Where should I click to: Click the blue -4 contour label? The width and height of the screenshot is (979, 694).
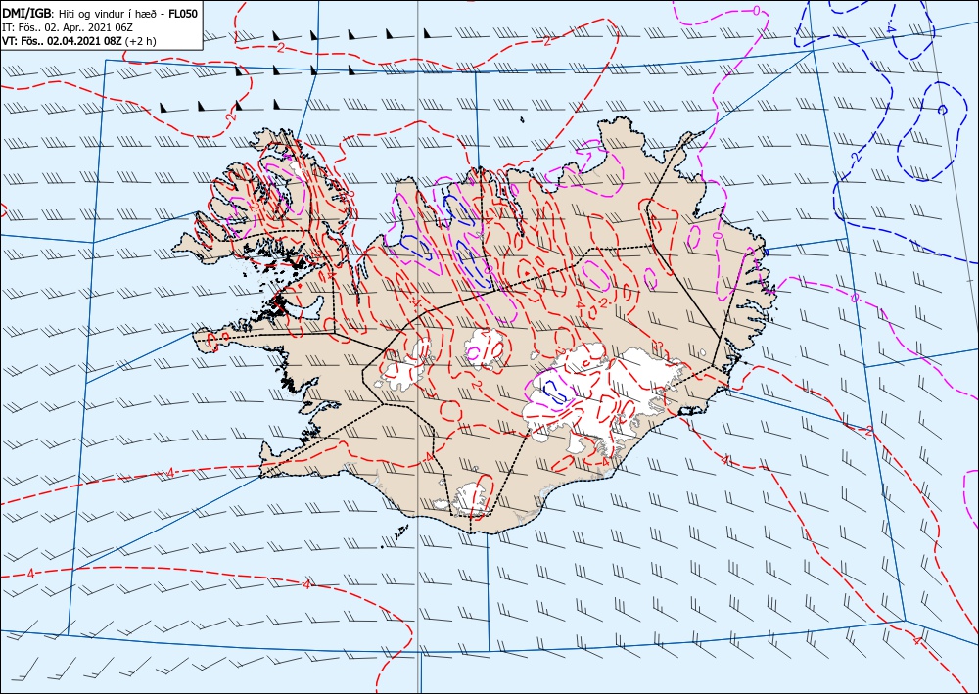point(891,29)
